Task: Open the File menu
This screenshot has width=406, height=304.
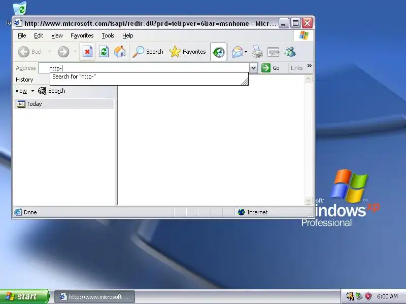Action: [x=22, y=35]
